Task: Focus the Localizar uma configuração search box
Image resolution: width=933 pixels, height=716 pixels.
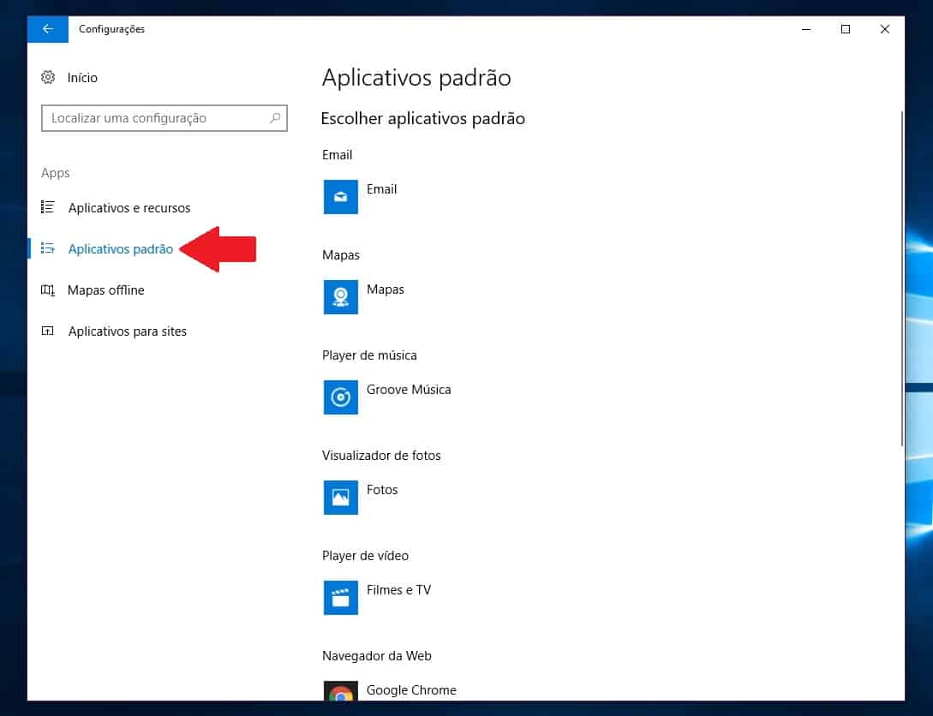Action: pyautogui.click(x=164, y=118)
